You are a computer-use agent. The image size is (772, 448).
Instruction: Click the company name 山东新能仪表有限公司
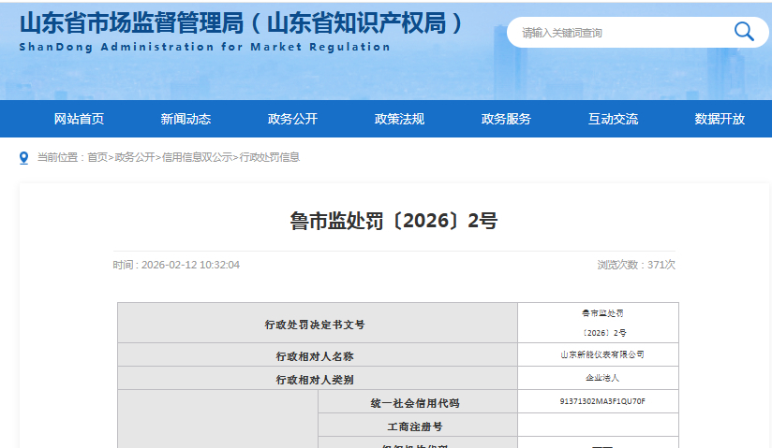pos(602,354)
